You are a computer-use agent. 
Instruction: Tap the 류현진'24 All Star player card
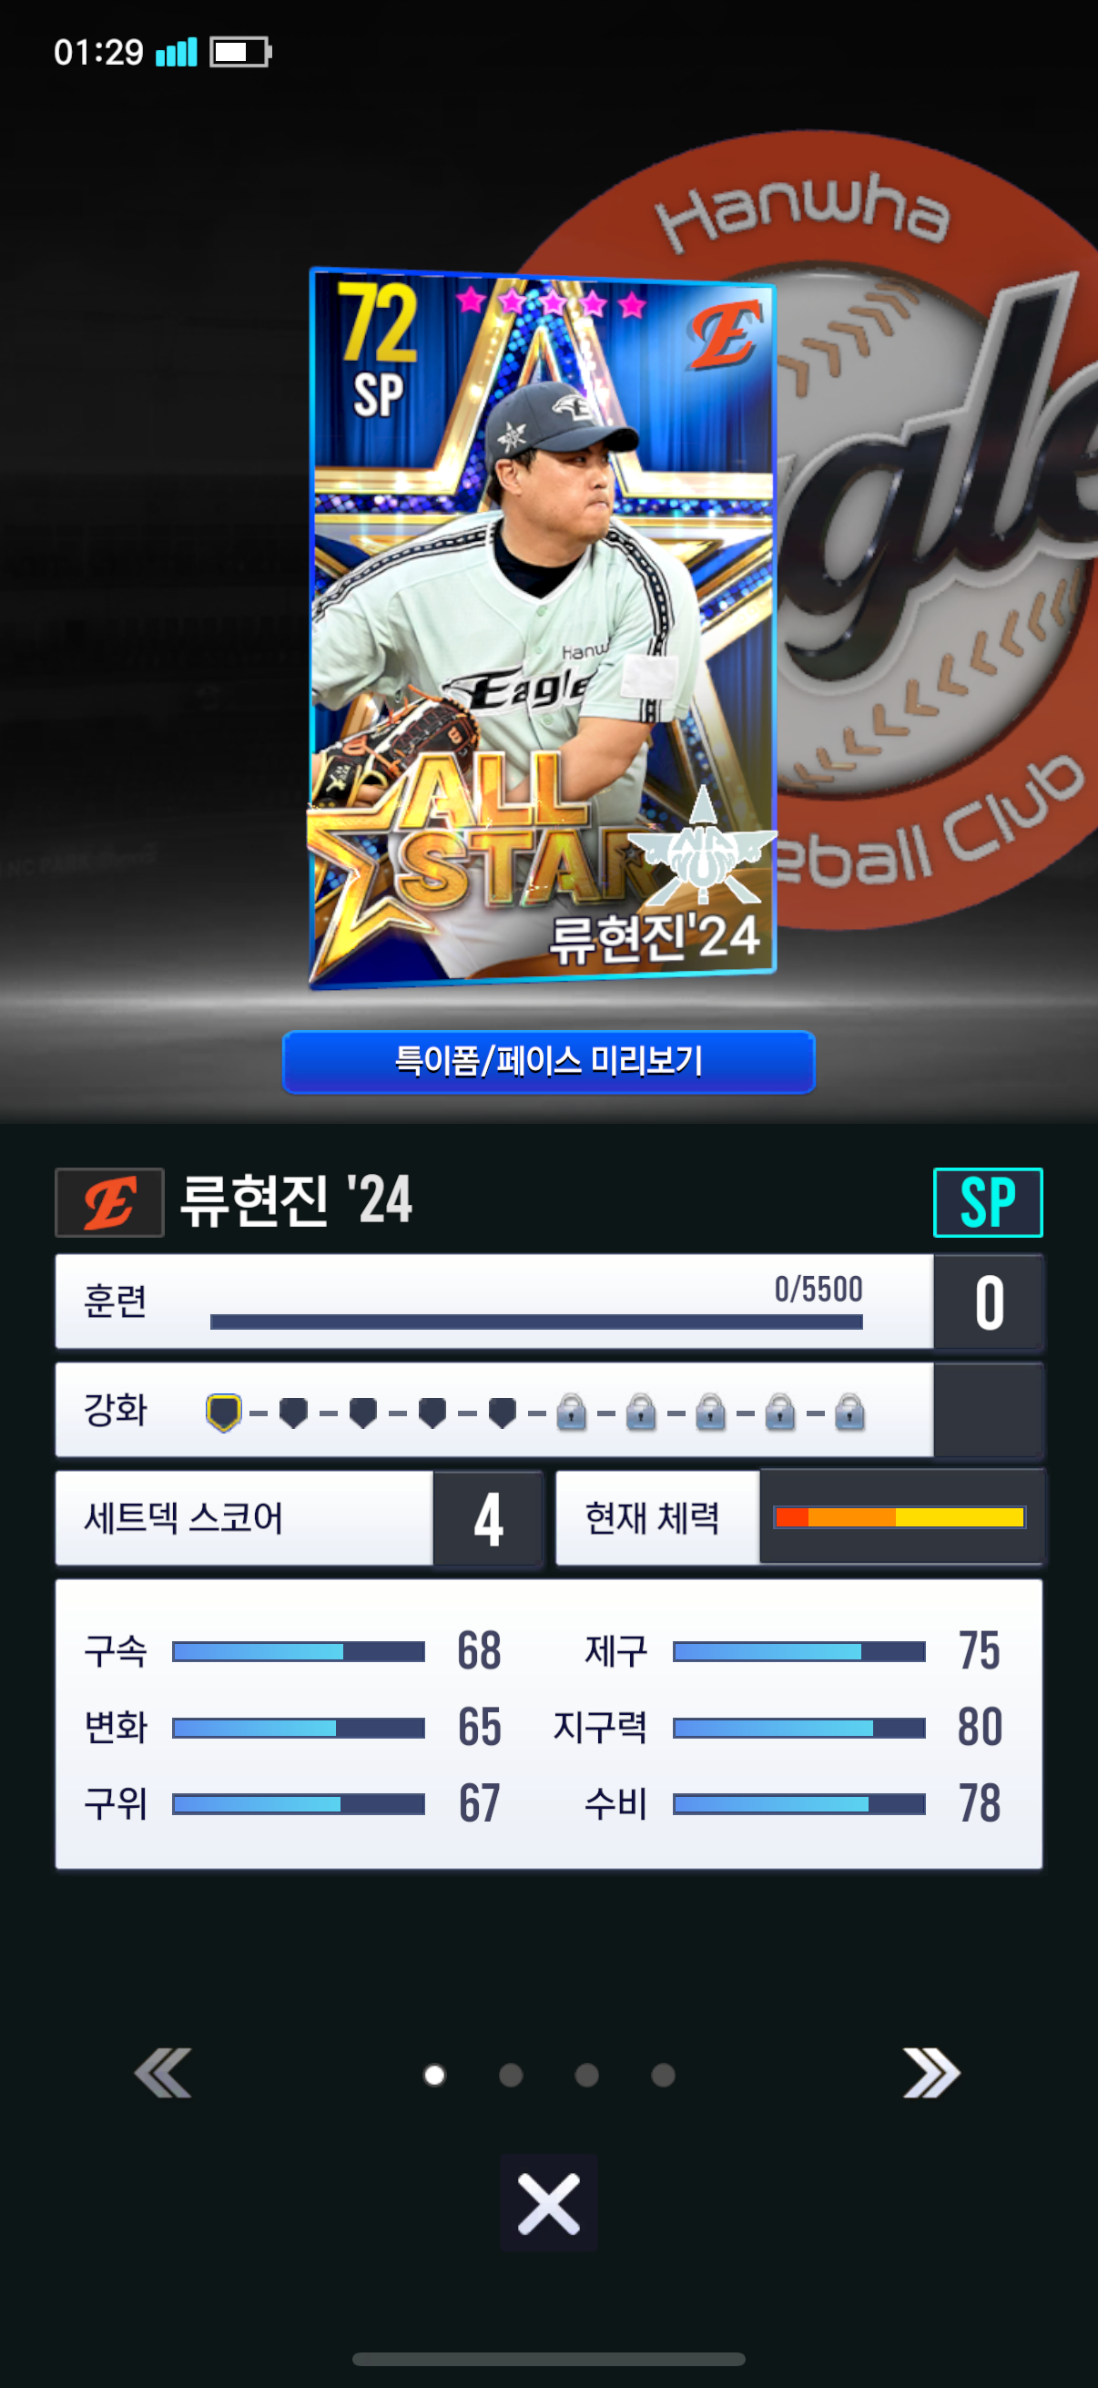pyautogui.click(x=542, y=628)
